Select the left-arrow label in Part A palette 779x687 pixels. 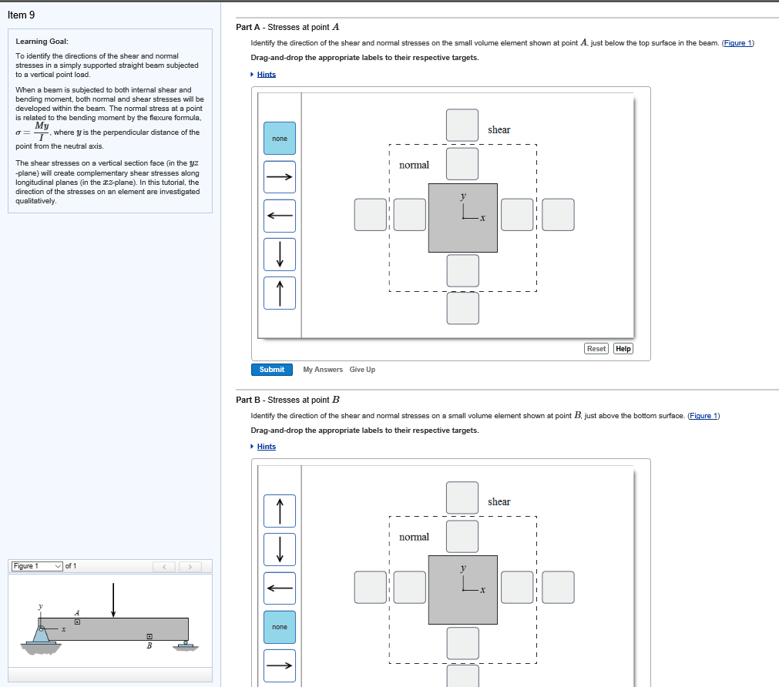279,215
